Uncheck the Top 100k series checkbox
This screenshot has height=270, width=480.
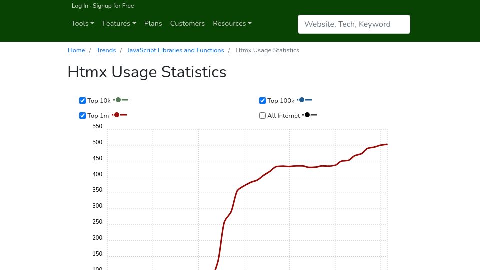(x=262, y=100)
